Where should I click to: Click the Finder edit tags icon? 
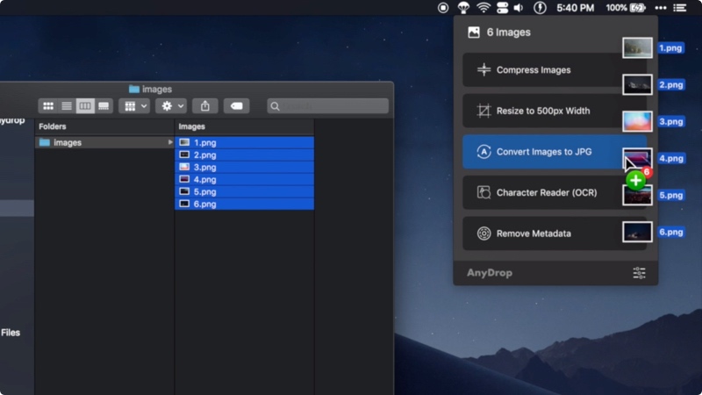tap(234, 106)
